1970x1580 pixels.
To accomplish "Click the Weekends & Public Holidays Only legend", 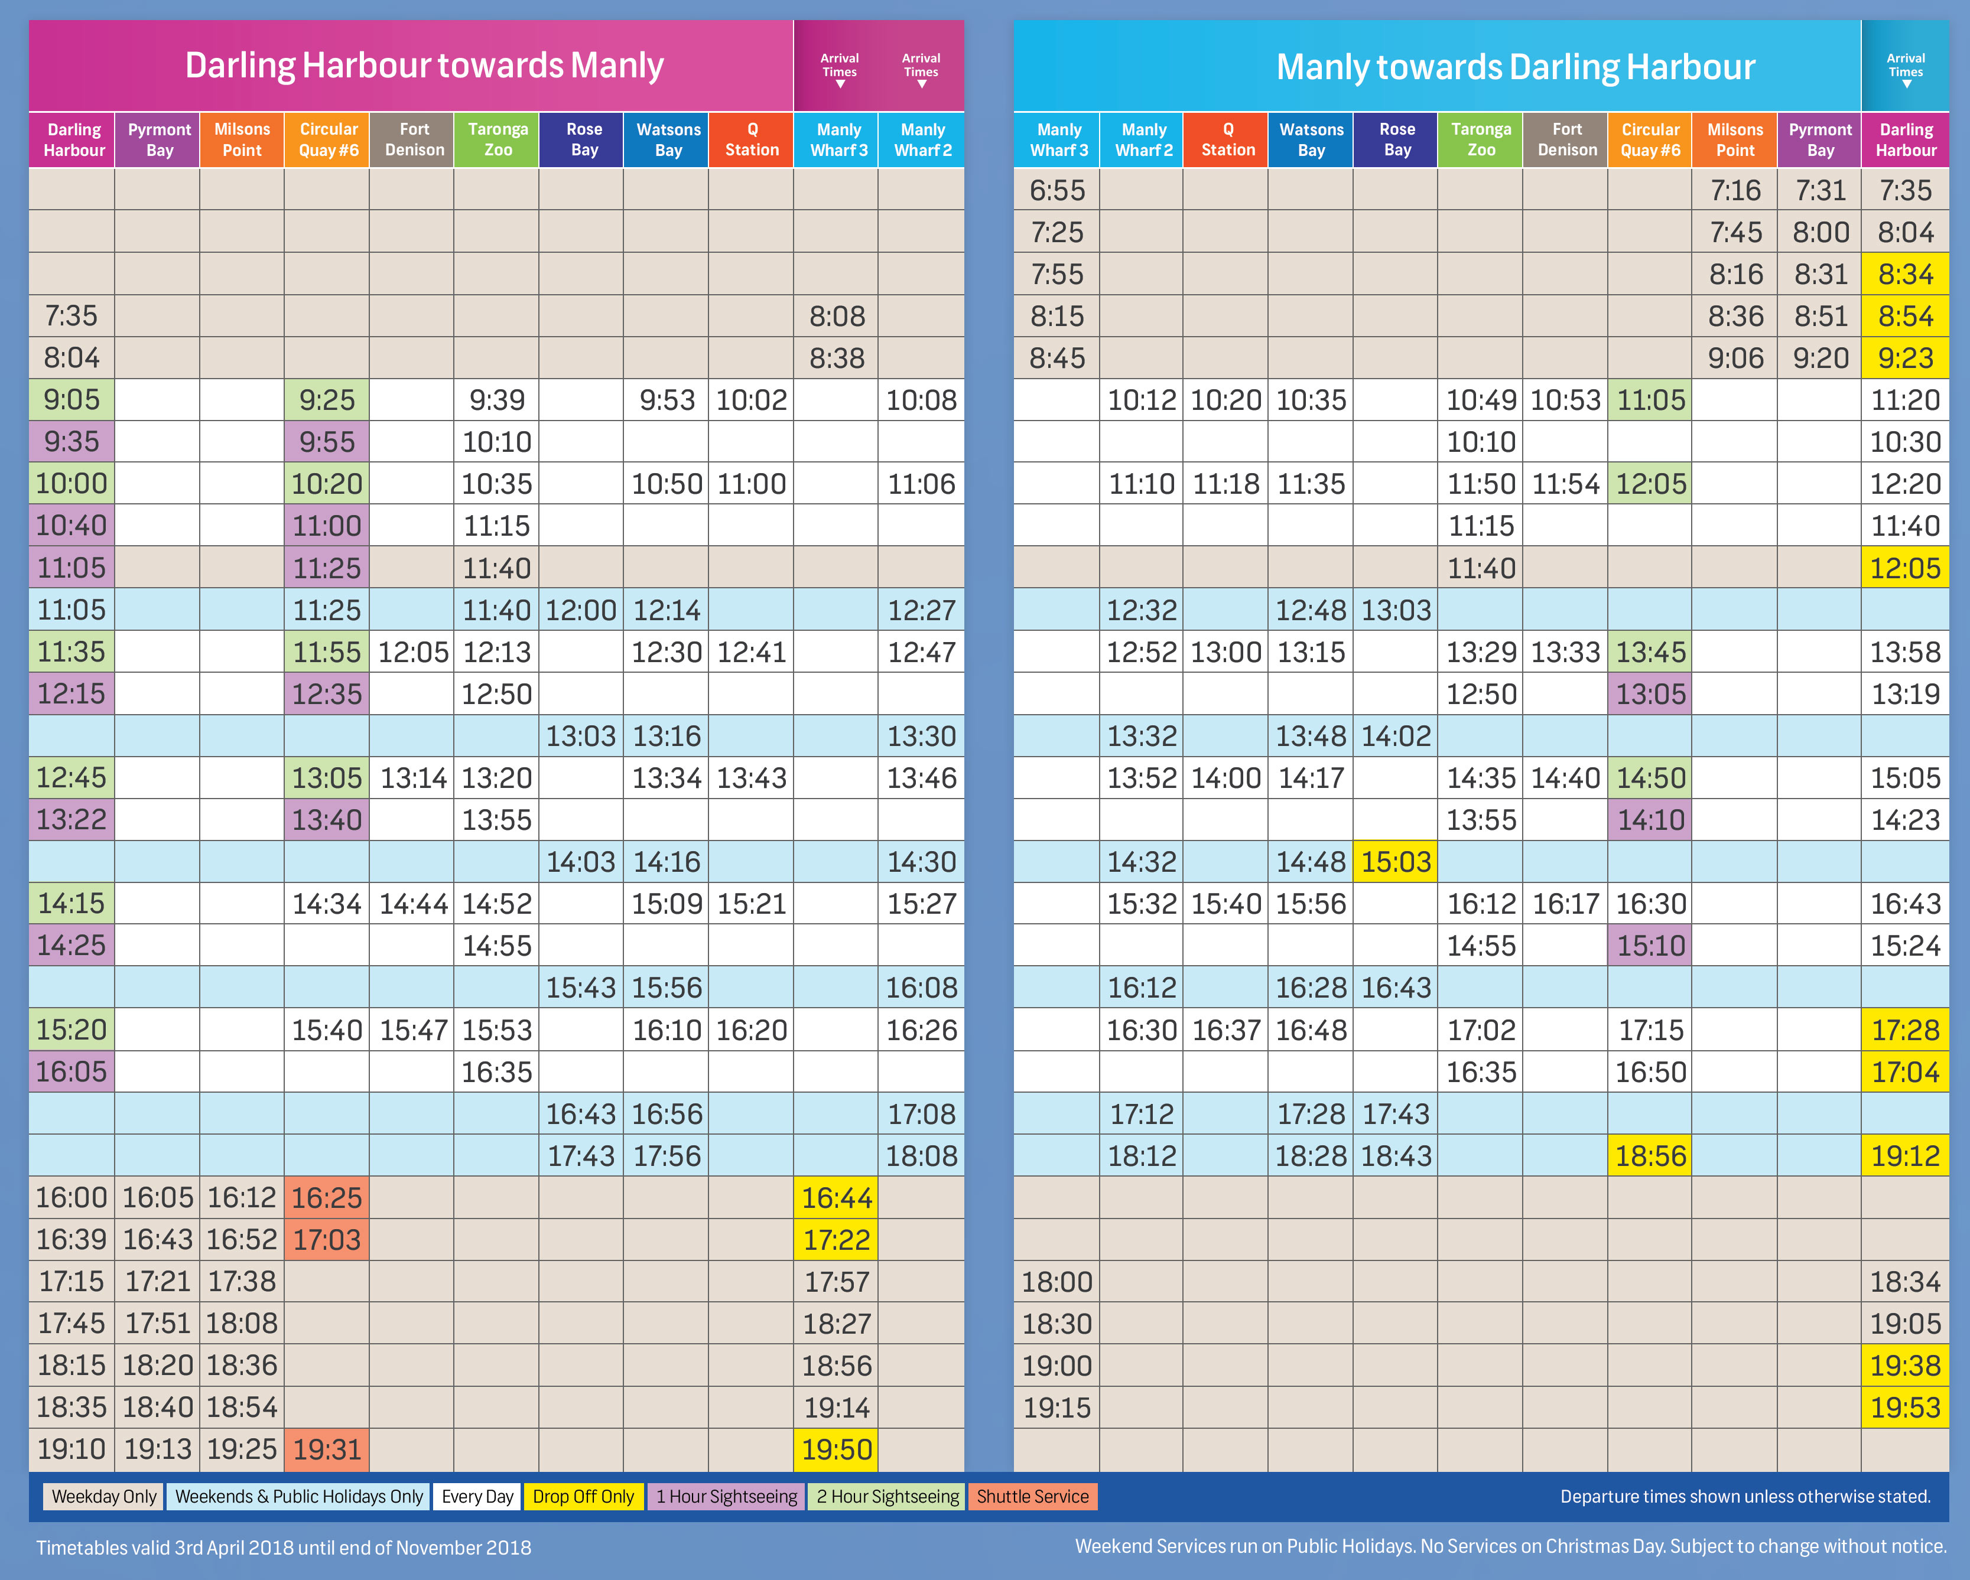I will [298, 1496].
